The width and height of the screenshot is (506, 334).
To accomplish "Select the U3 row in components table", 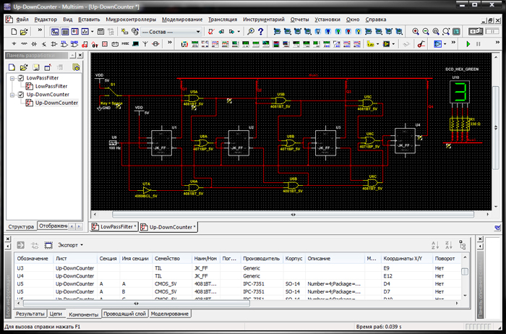I will (x=238, y=268).
